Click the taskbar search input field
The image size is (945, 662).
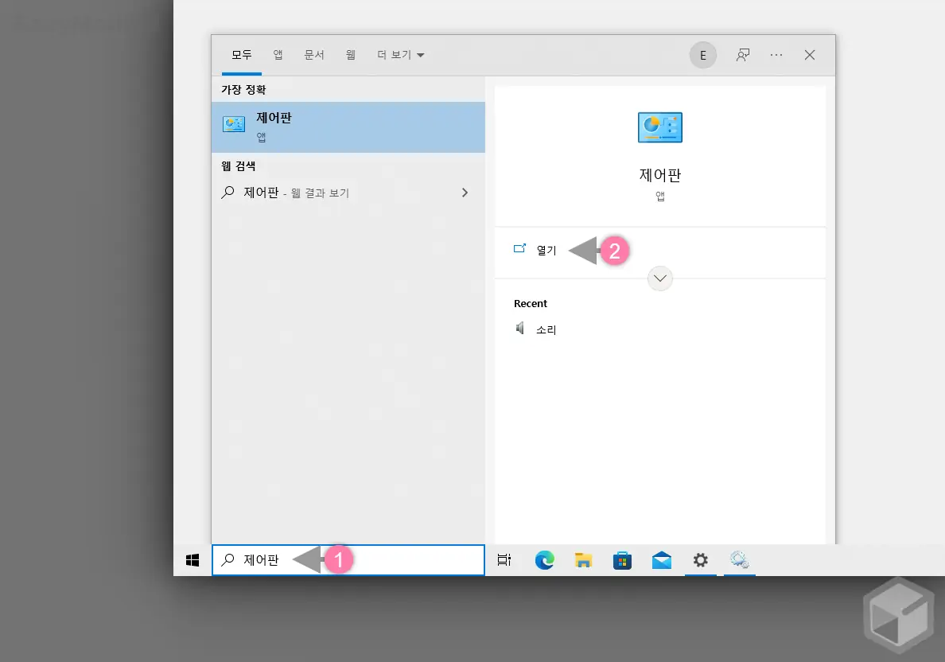click(x=348, y=560)
